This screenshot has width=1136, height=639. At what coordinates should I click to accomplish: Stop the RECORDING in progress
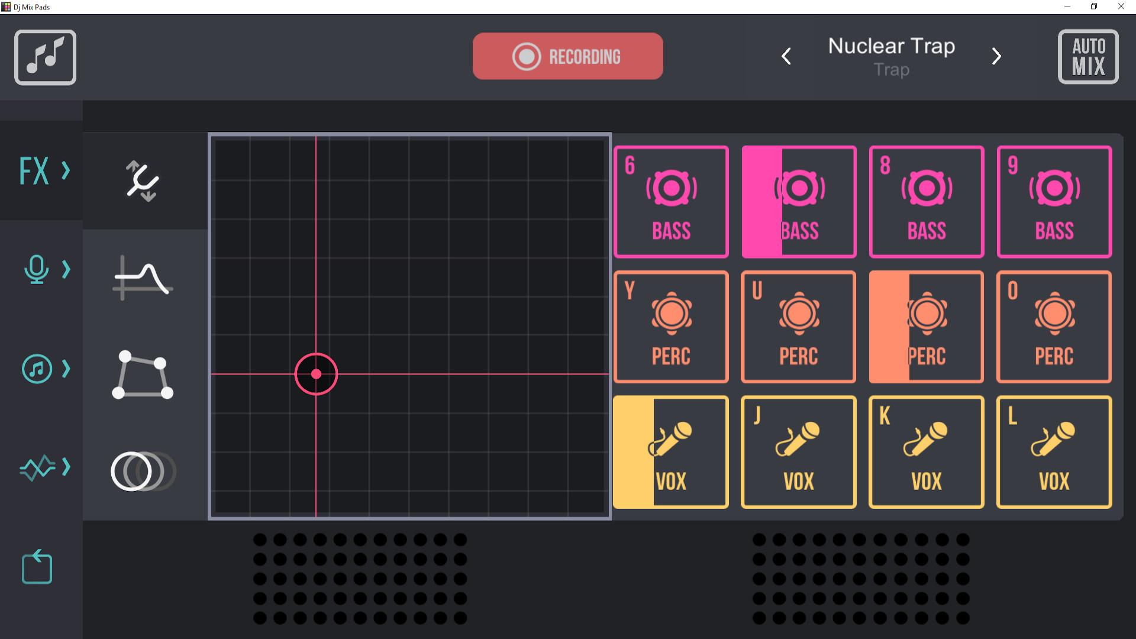coord(567,56)
